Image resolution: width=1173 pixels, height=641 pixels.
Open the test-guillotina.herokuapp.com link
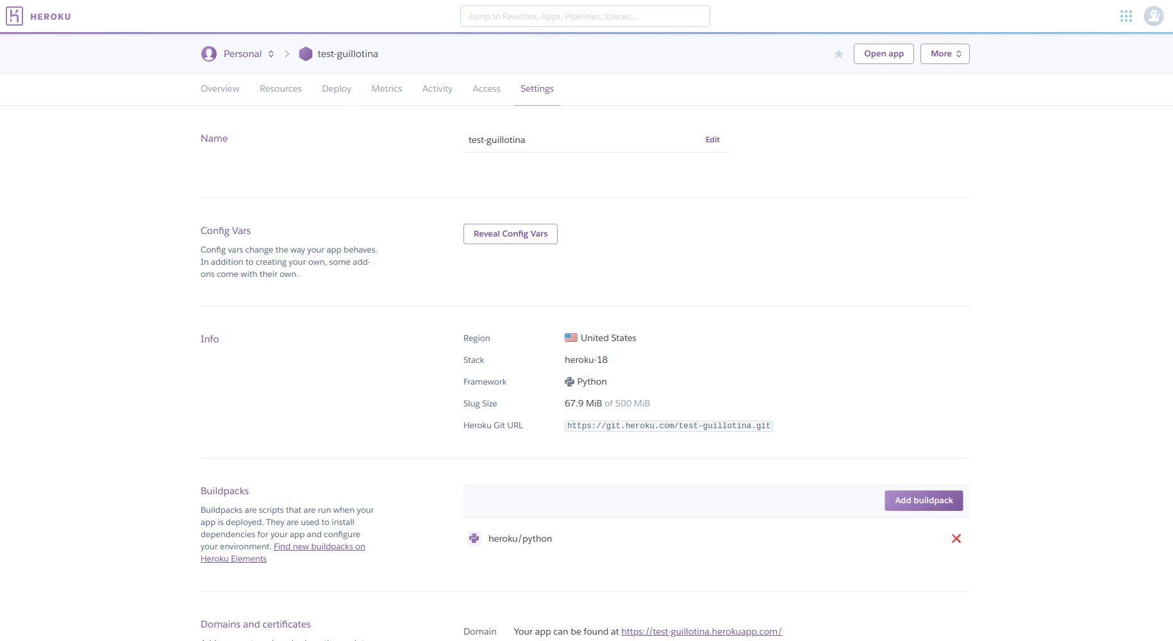(x=701, y=631)
